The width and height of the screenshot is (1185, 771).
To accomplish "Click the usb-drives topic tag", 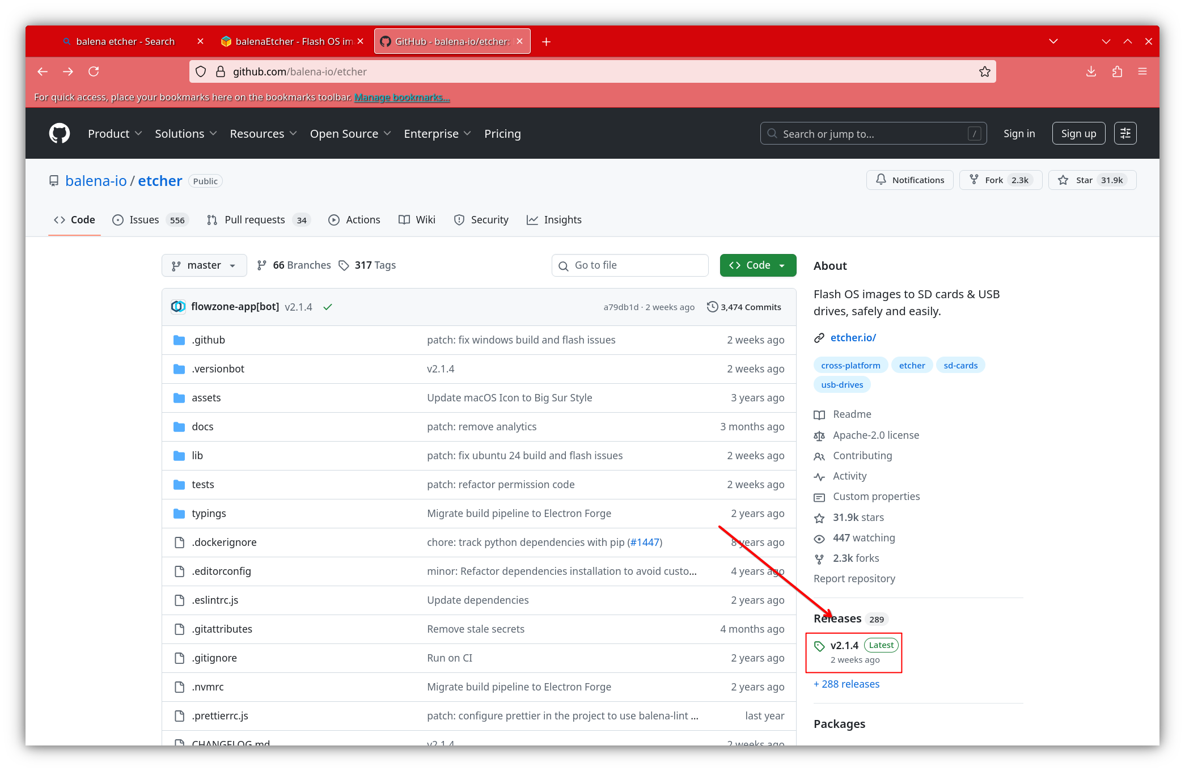I will point(842,385).
